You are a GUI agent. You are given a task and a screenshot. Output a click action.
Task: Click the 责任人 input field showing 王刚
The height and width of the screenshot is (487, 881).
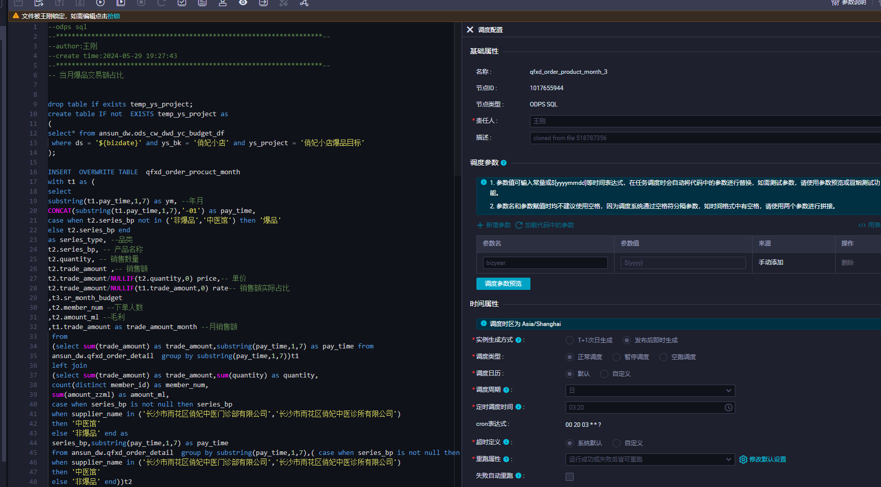705,121
